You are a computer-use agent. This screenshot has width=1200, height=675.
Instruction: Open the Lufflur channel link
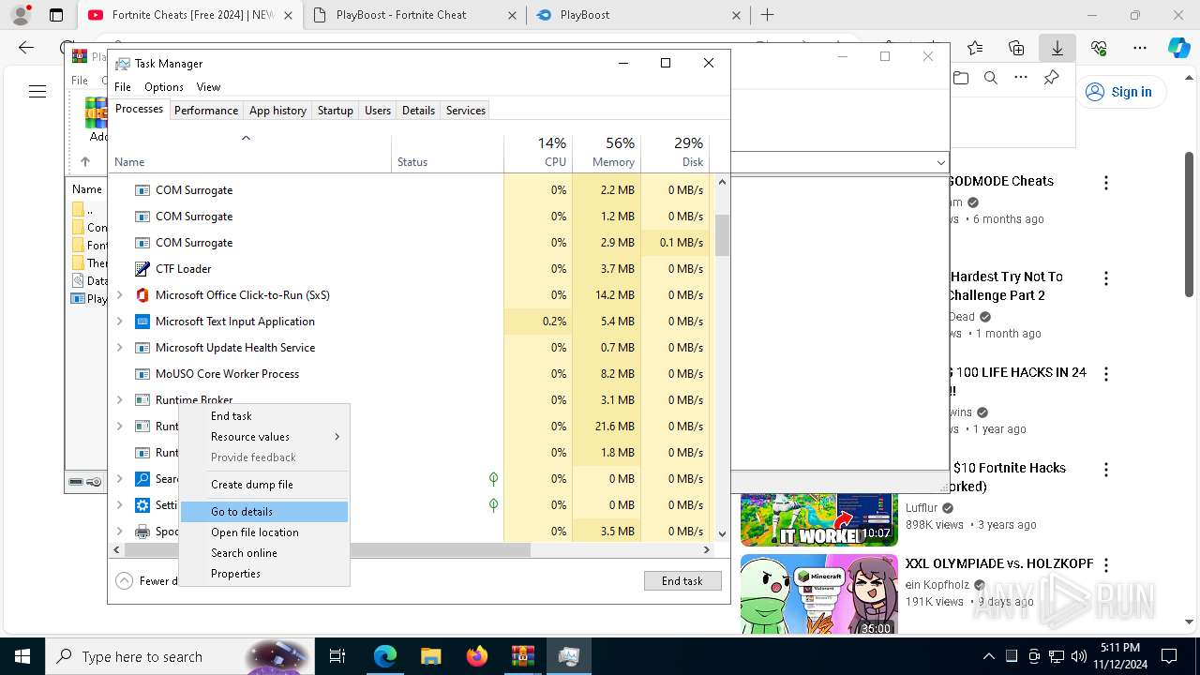[x=922, y=507]
